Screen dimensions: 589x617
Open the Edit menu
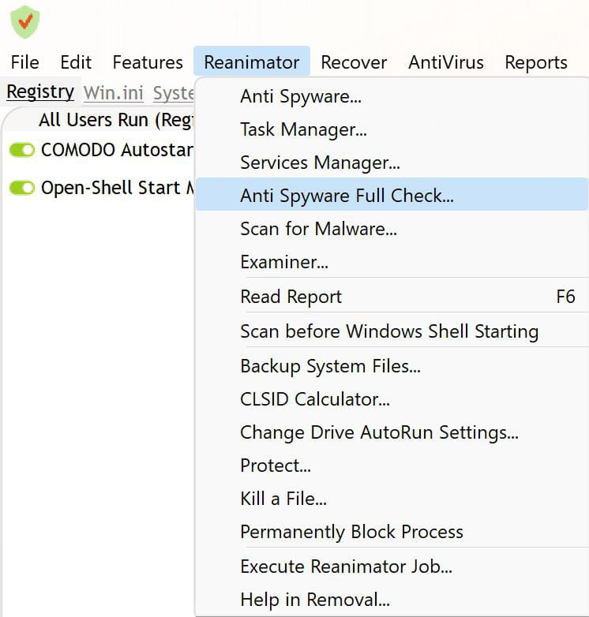pyautogui.click(x=76, y=62)
